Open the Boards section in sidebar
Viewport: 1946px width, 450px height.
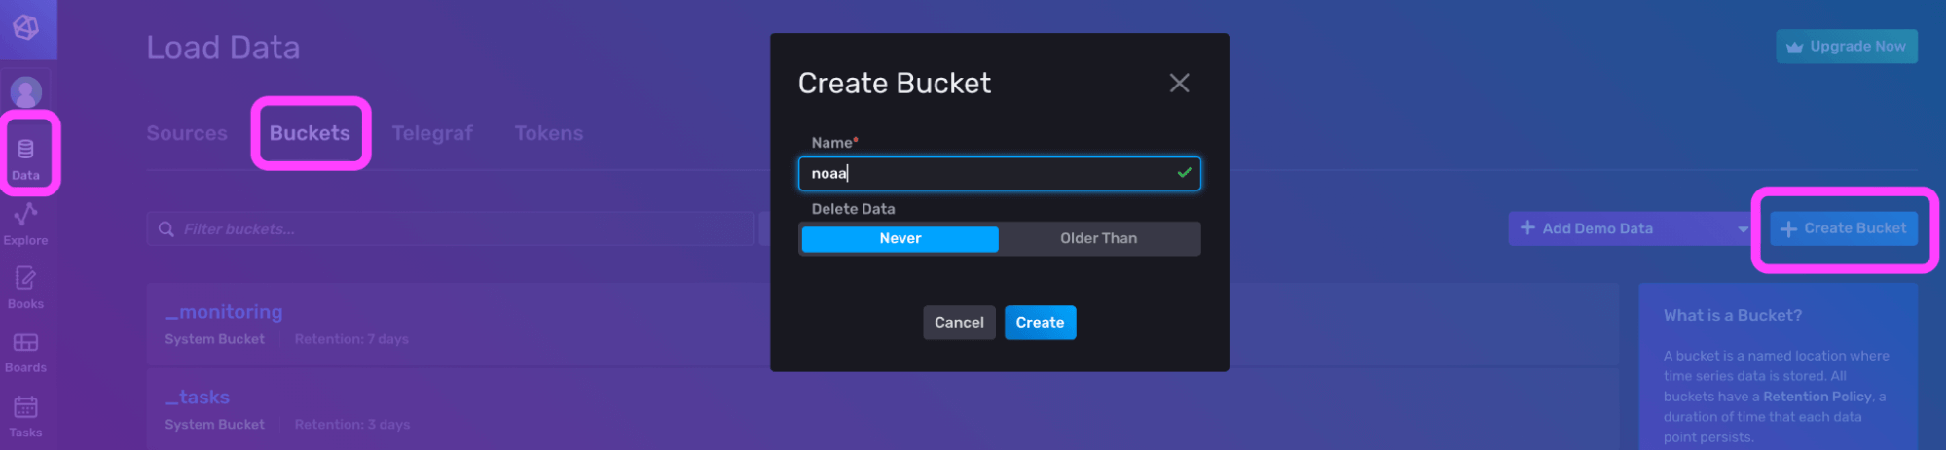point(26,353)
